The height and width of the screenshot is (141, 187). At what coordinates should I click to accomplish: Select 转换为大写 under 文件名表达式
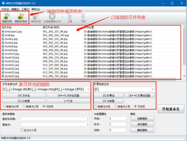tap(4, 106)
